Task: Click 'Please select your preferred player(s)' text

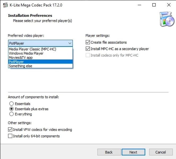Action: pos(42,21)
